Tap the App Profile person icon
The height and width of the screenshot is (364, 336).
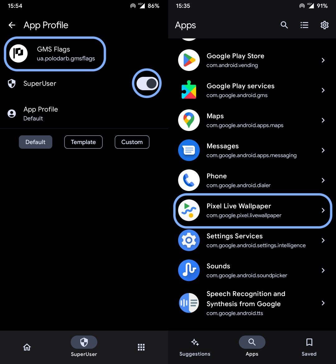[12, 114]
